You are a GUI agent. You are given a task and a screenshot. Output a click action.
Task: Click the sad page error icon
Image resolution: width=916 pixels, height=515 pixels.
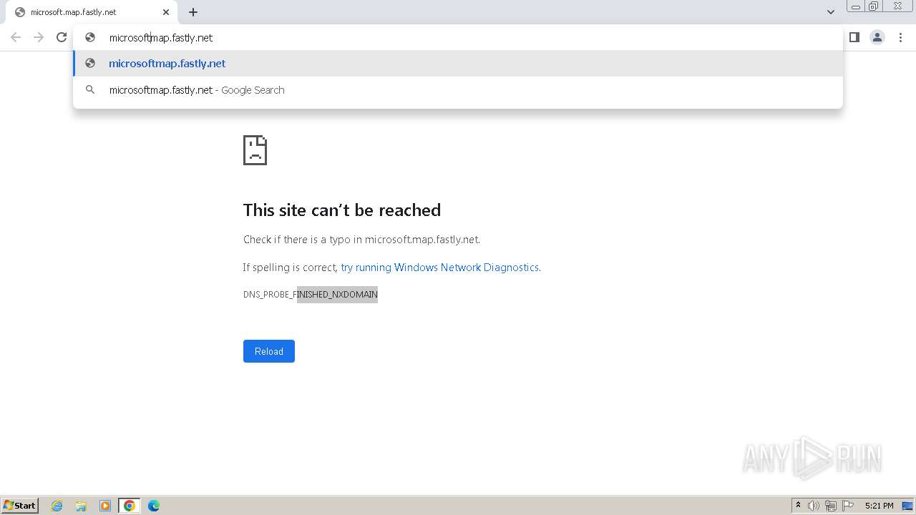click(x=255, y=150)
